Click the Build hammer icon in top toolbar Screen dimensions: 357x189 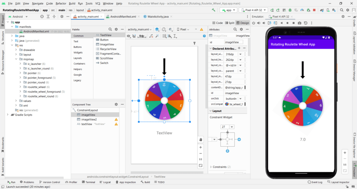(214, 10)
